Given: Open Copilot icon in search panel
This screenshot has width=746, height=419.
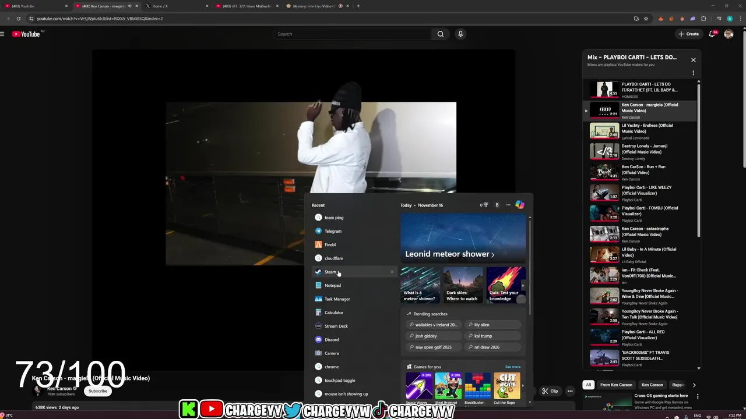Looking at the screenshot, I should point(520,205).
